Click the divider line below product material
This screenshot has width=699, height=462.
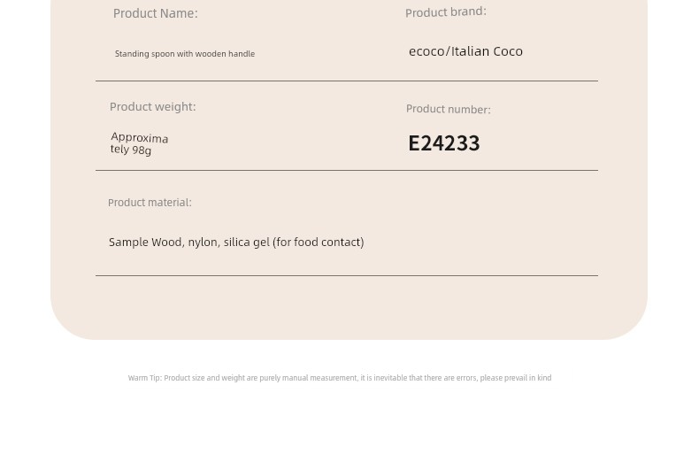[x=346, y=275]
